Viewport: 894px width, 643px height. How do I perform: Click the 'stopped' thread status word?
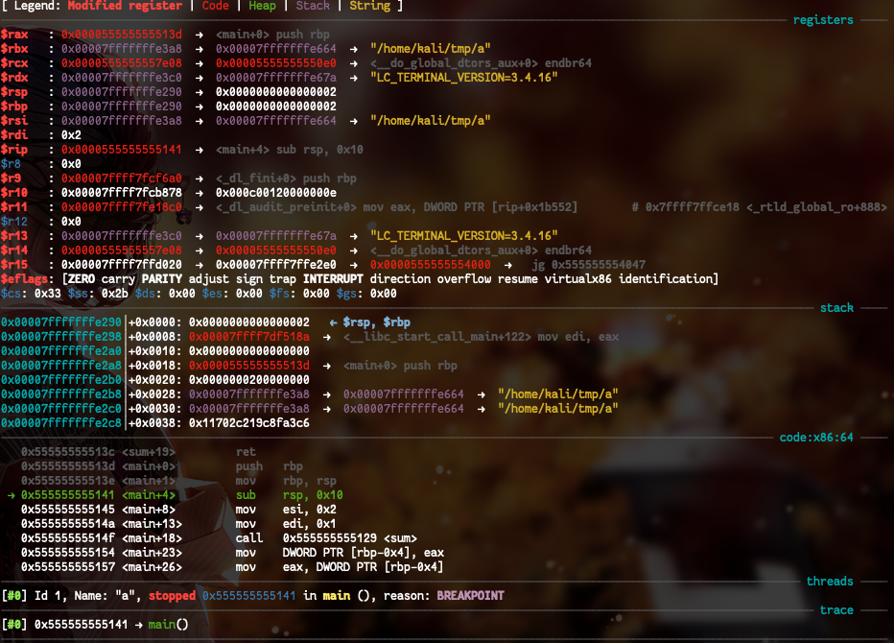173,596
